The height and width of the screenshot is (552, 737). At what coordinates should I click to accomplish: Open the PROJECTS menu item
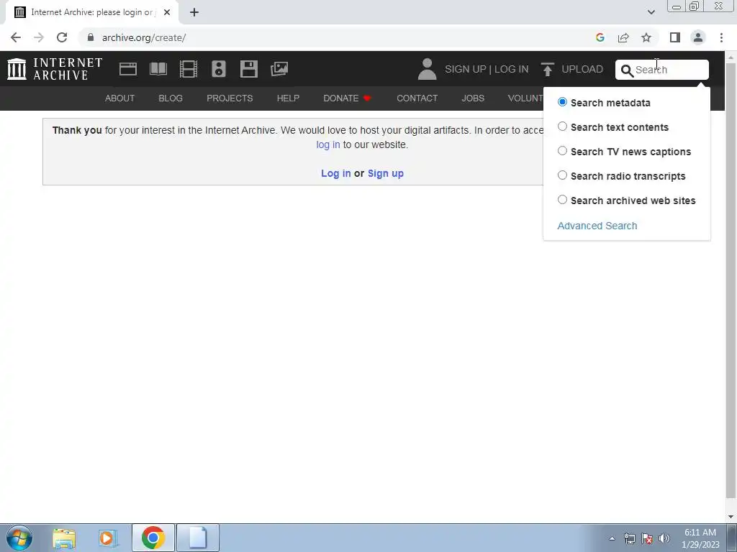230,98
